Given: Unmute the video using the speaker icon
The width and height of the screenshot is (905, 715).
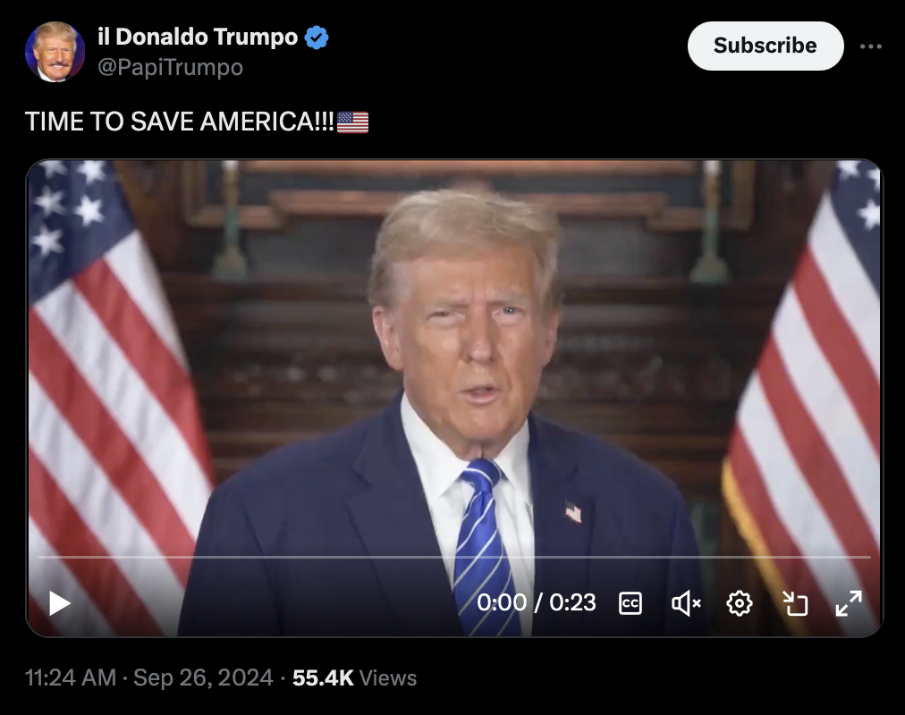Looking at the screenshot, I should 686,603.
